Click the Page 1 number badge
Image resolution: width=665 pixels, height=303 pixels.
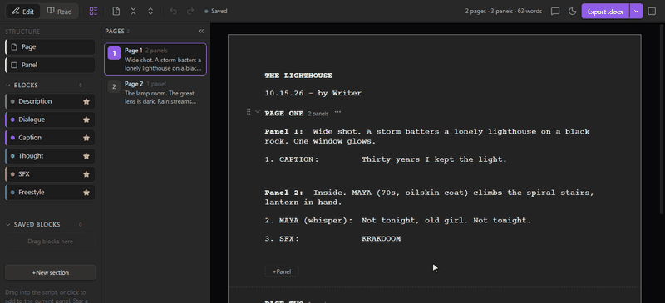pos(114,53)
